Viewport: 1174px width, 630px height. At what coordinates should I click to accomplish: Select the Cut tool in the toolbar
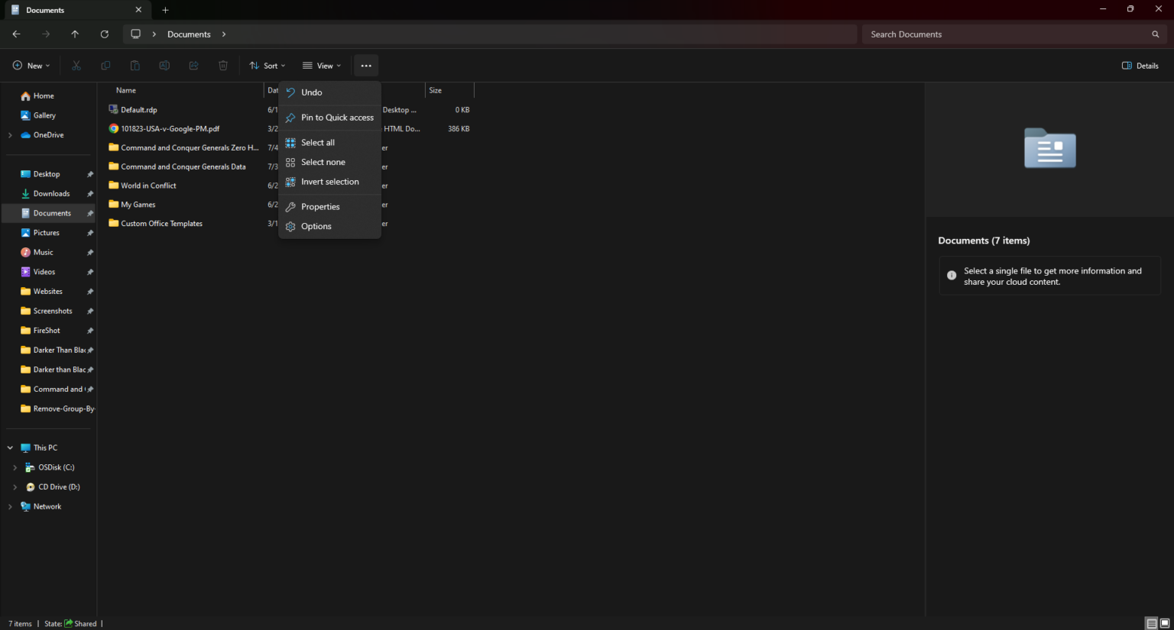(76, 65)
